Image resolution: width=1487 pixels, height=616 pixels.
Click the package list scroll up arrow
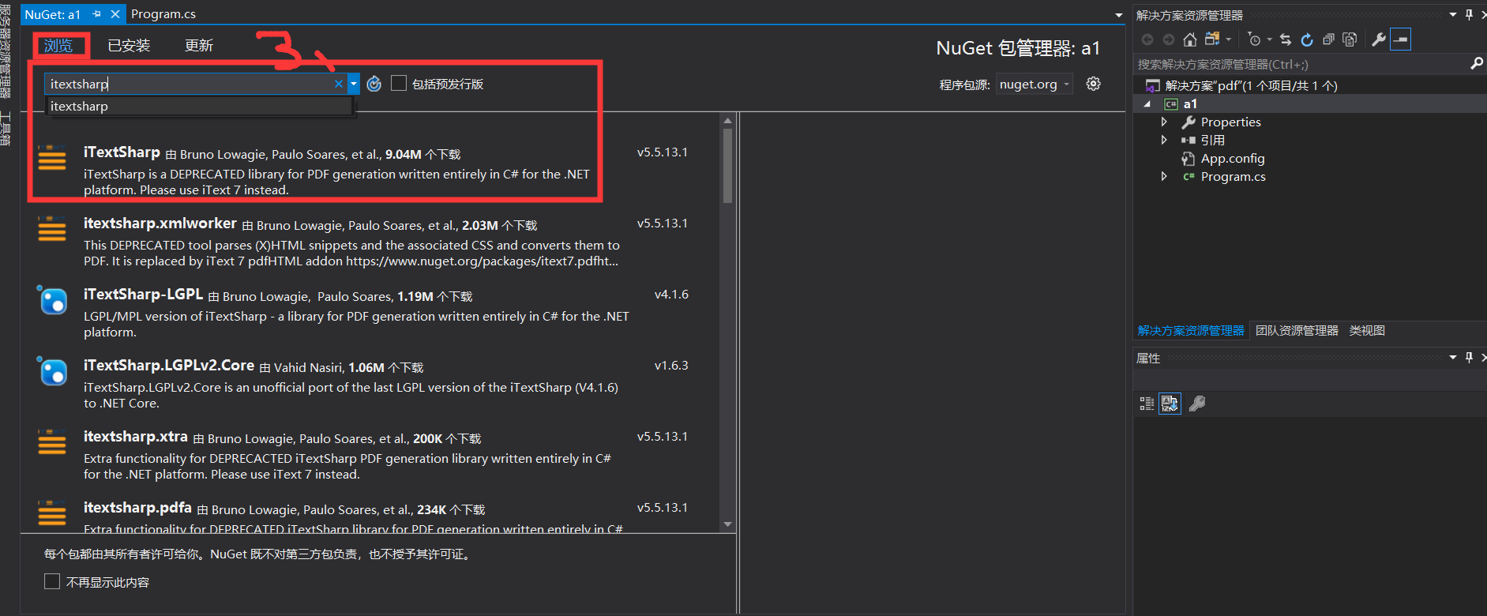pyautogui.click(x=727, y=121)
